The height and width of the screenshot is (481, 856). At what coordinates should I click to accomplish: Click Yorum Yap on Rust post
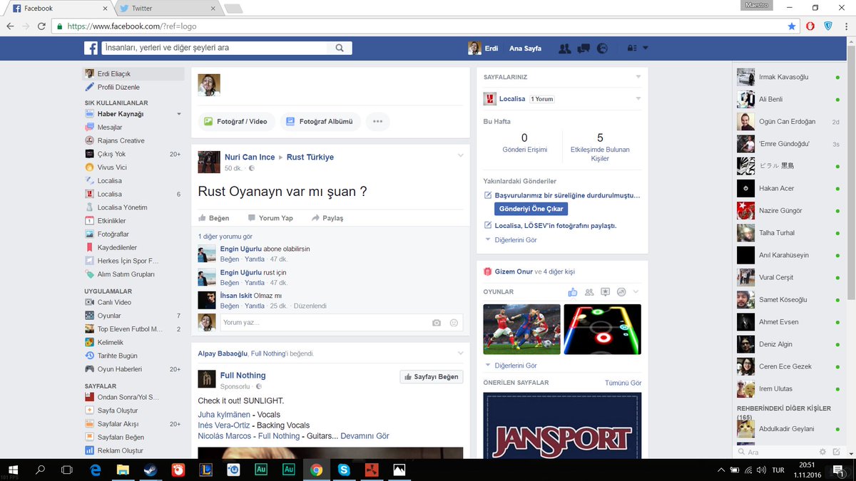[x=270, y=218]
